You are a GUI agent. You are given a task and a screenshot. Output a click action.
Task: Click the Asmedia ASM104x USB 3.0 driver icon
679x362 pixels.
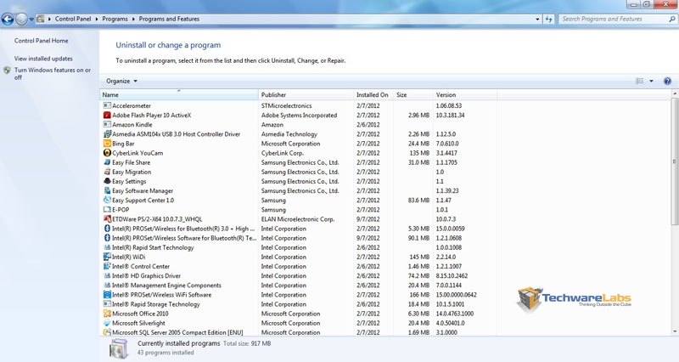pyautogui.click(x=107, y=134)
